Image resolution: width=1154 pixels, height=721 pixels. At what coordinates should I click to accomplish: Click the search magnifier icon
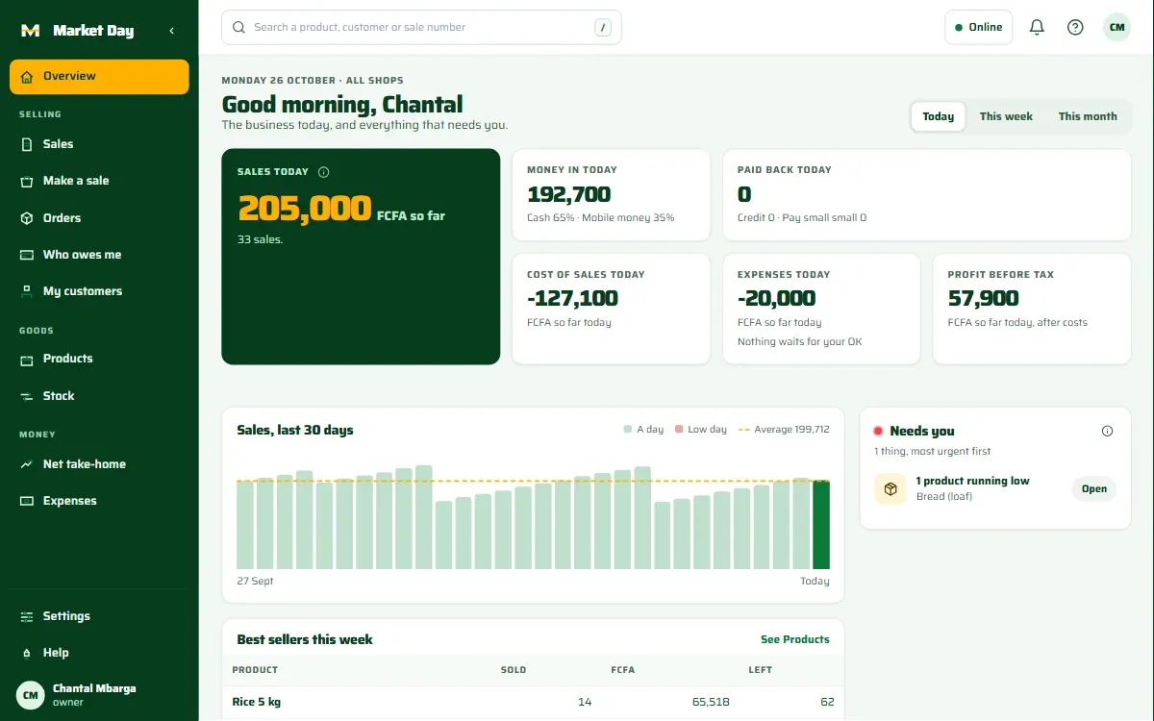coord(238,27)
